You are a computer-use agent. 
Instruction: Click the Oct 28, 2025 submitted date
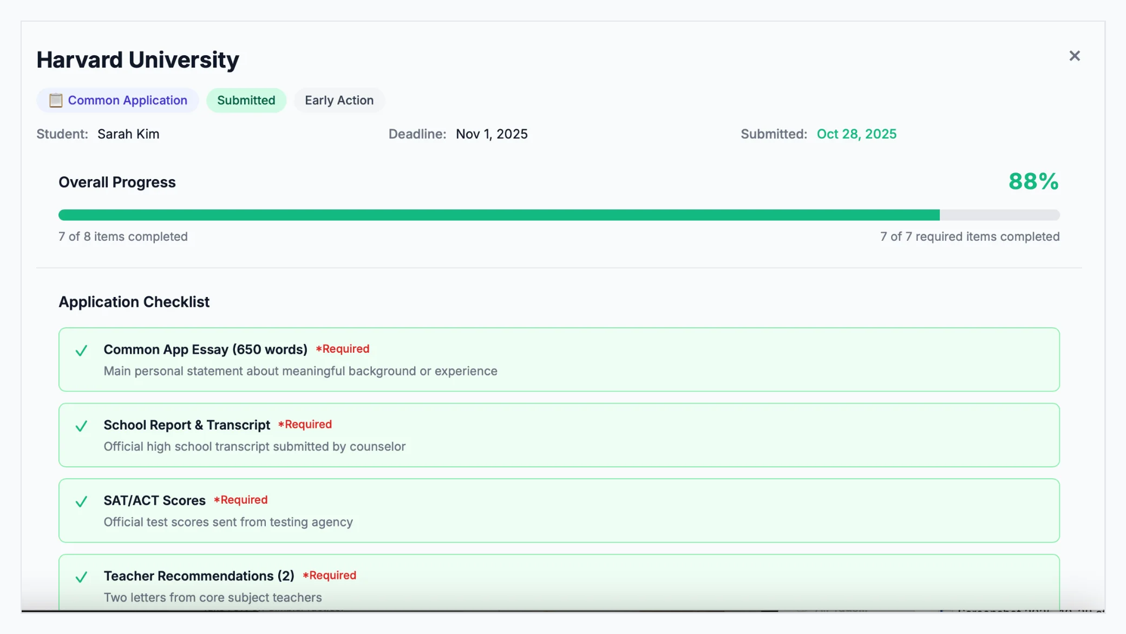click(x=857, y=134)
